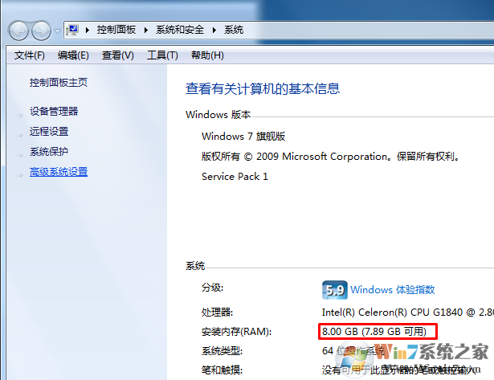
Task: Open 系统保护 from sidebar
Action: [x=49, y=152]
